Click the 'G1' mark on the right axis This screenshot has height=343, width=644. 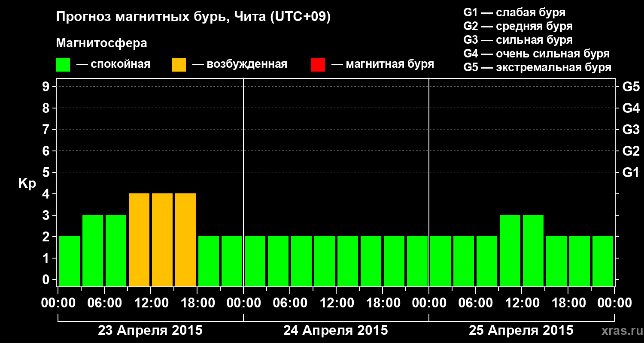point(631,173)
